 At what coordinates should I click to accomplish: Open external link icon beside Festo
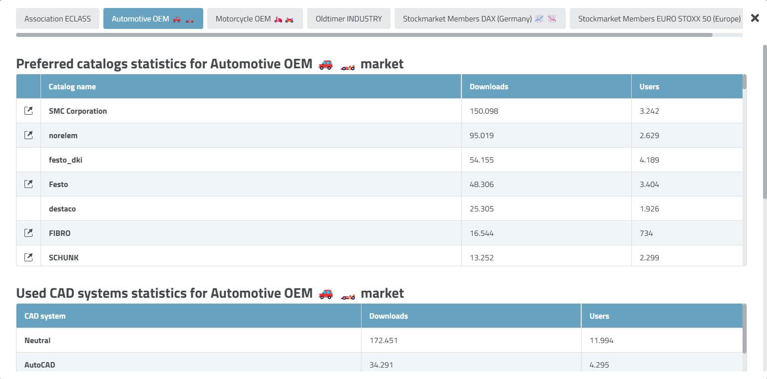[28, 184]
